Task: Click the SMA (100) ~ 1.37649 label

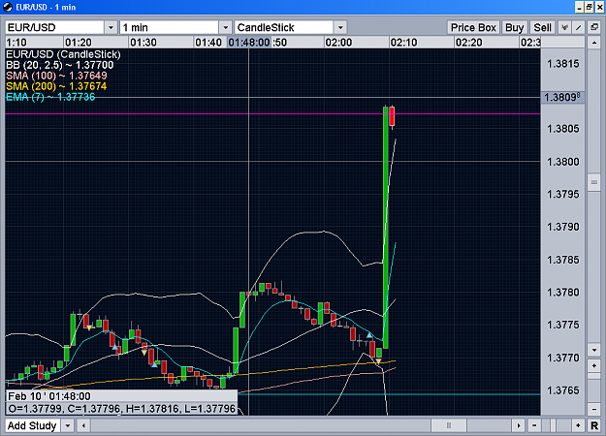Action: [56, 76]
